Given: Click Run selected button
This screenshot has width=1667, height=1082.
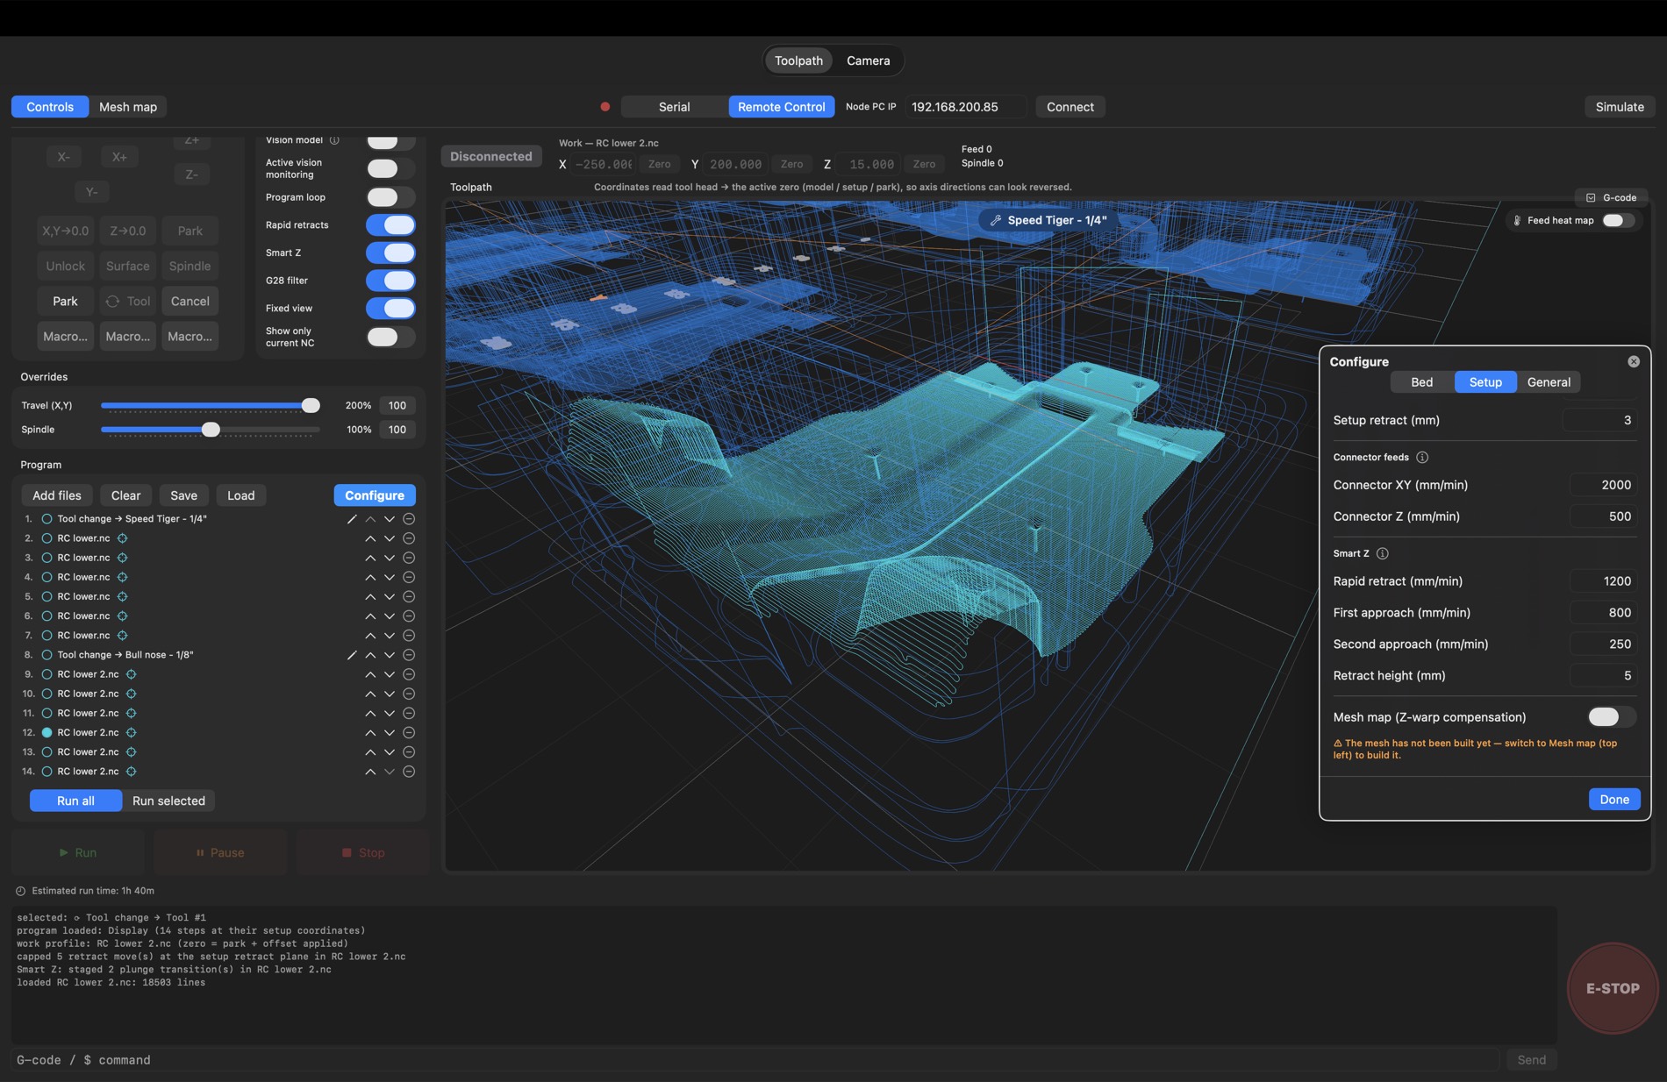Looking at the screenshot, I should tap(168, 801).
